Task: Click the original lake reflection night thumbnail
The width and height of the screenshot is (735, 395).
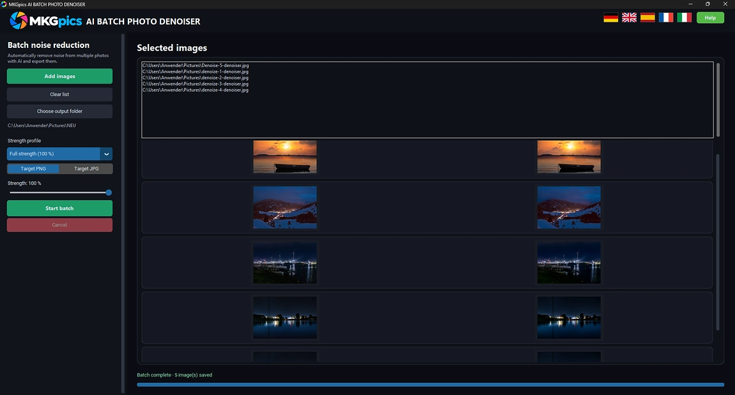Action: [285, 318]
